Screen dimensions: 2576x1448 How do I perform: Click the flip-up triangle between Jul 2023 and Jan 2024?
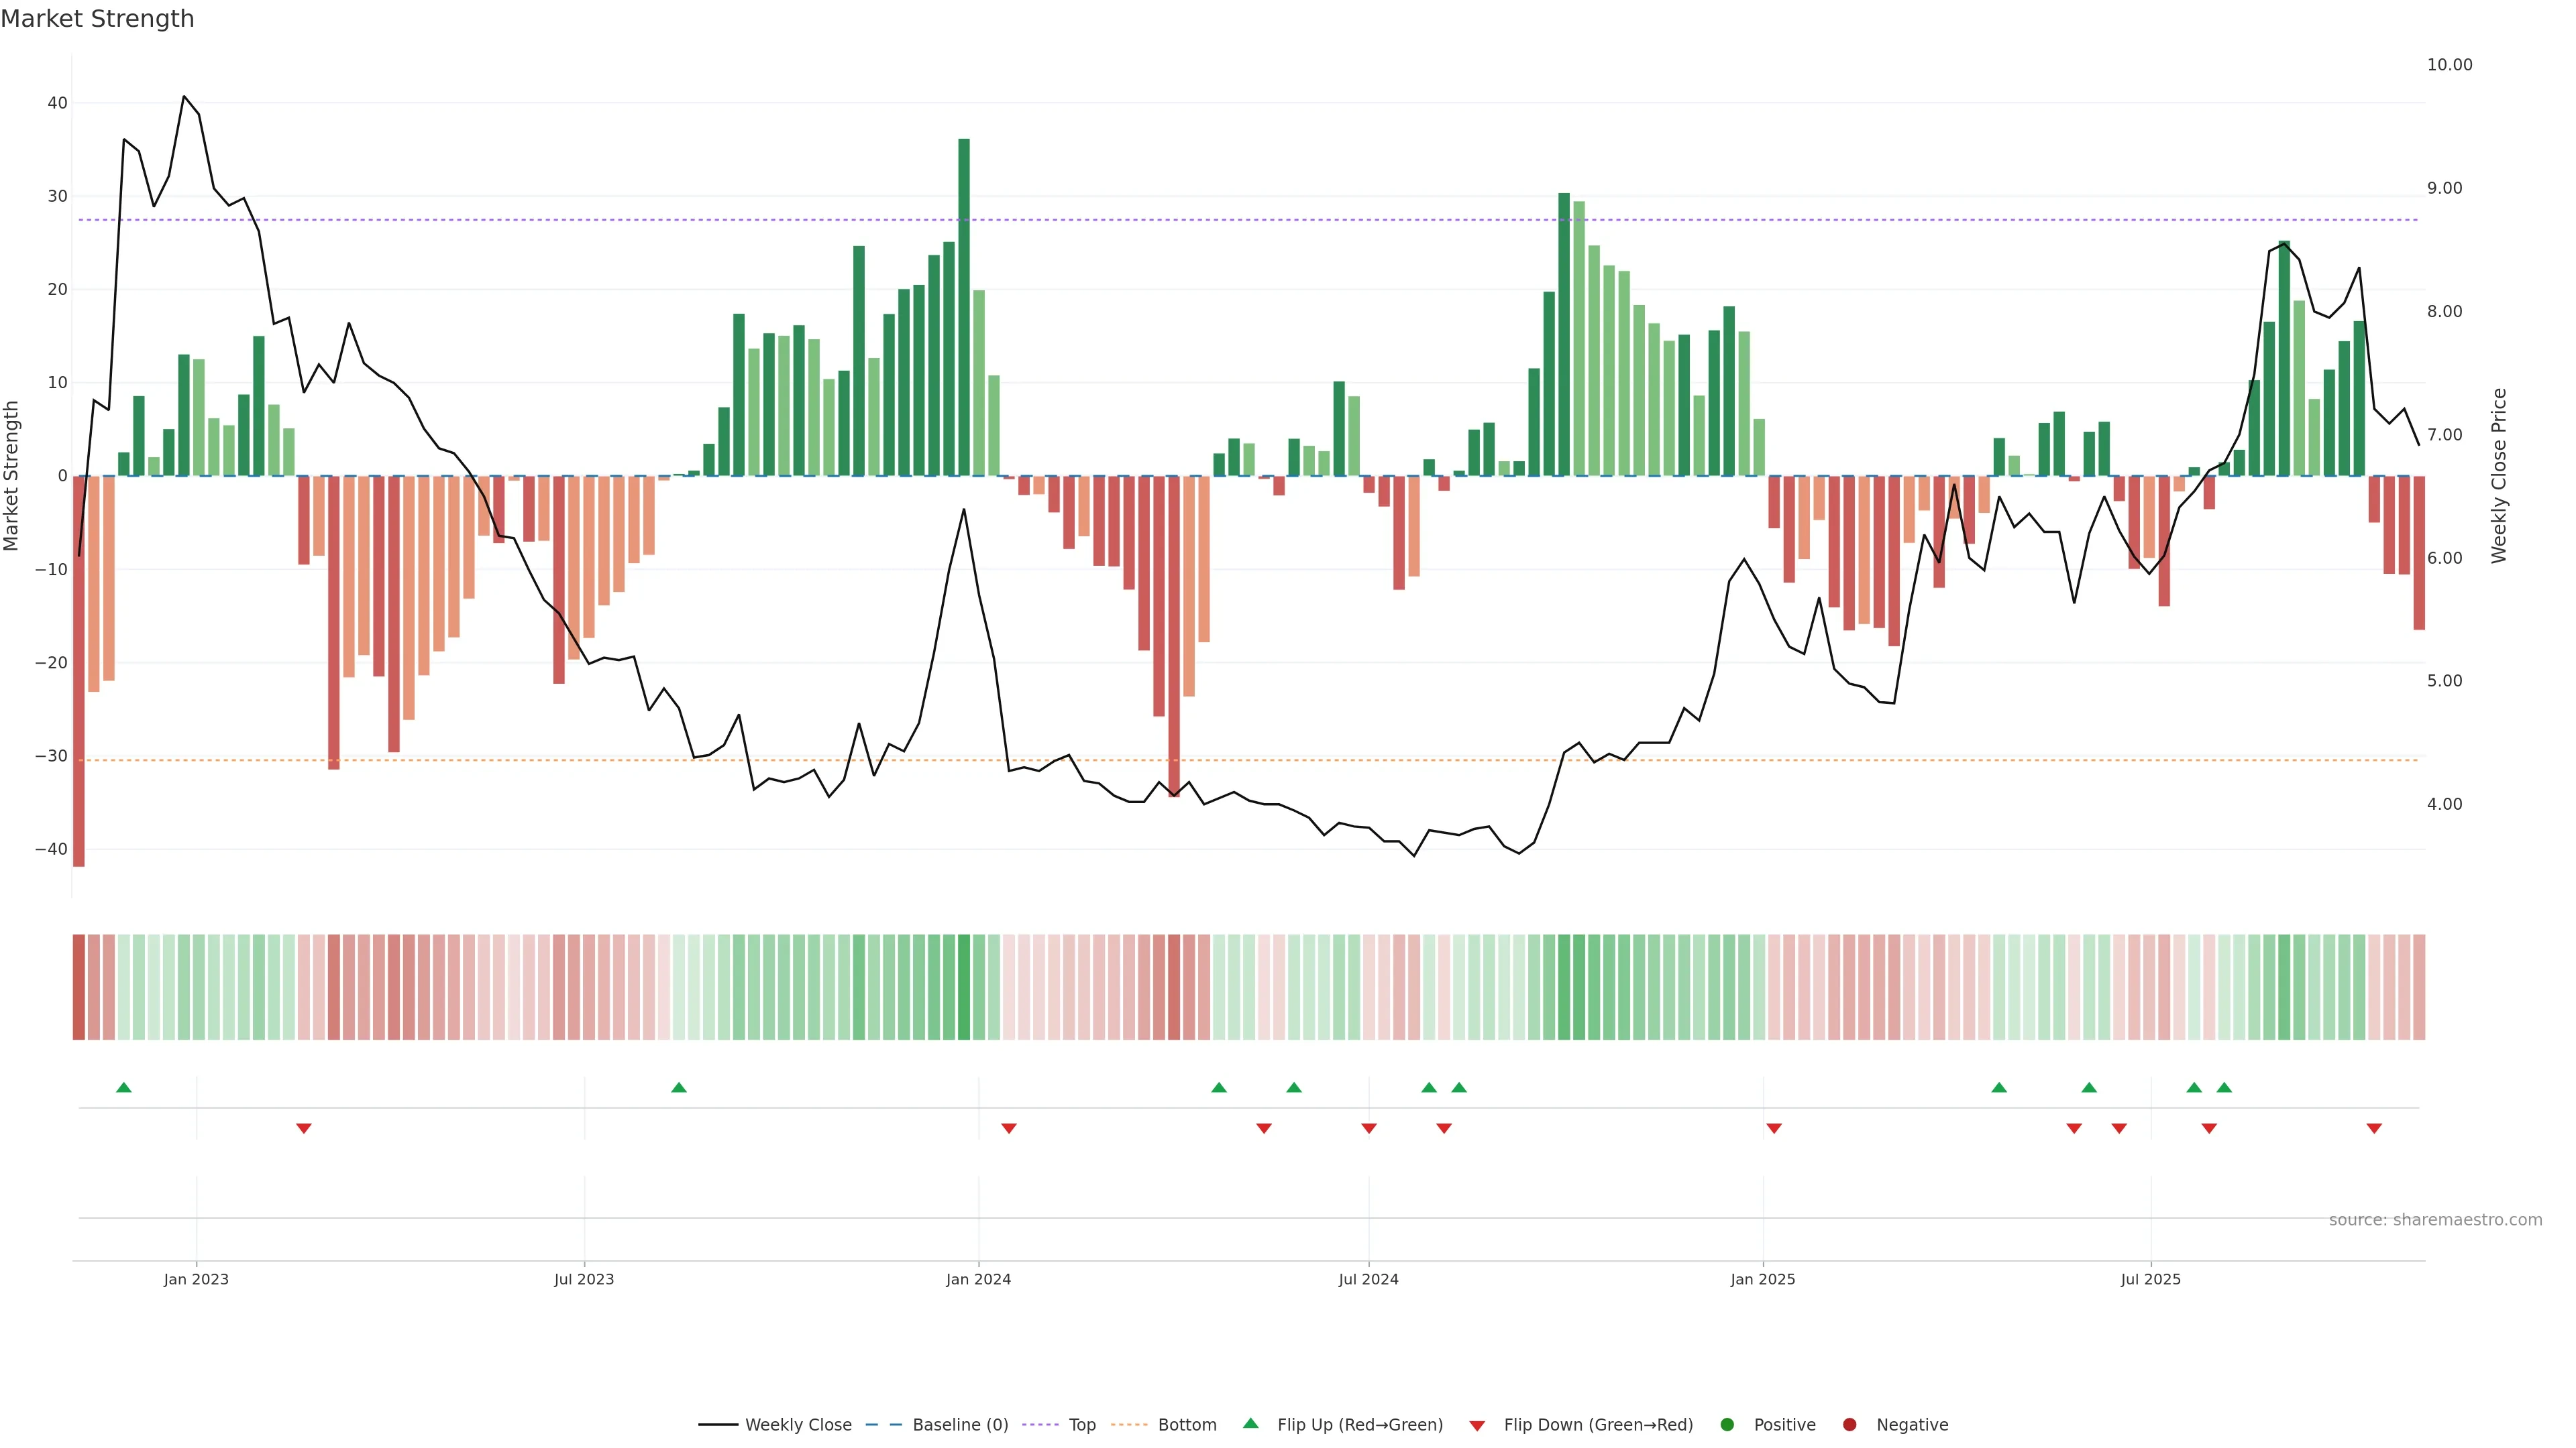point(679,1087)
